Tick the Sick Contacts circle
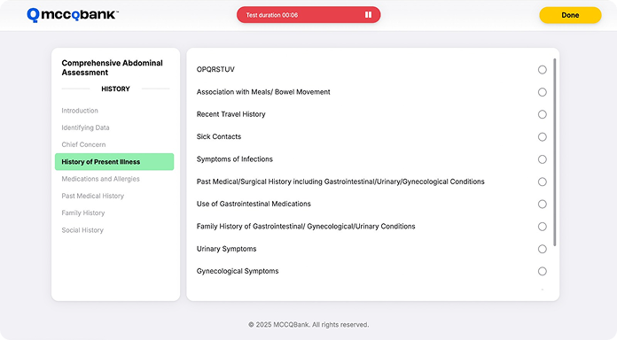This screenshot has width=617, height=340. [543, 136]
